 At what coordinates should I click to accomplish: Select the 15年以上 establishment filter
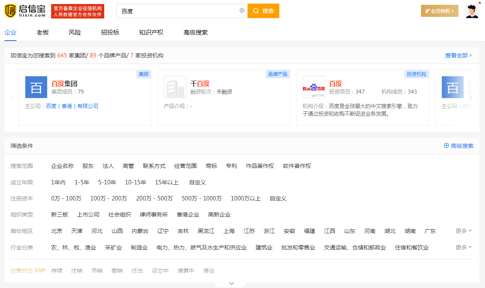(167, 182)
